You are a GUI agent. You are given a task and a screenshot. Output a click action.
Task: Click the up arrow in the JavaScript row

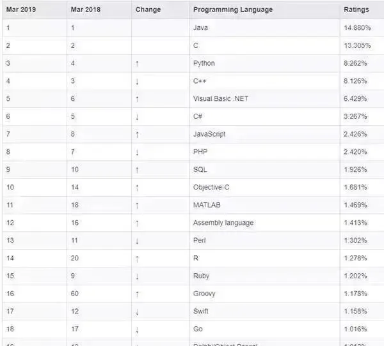tap(137, 135)
